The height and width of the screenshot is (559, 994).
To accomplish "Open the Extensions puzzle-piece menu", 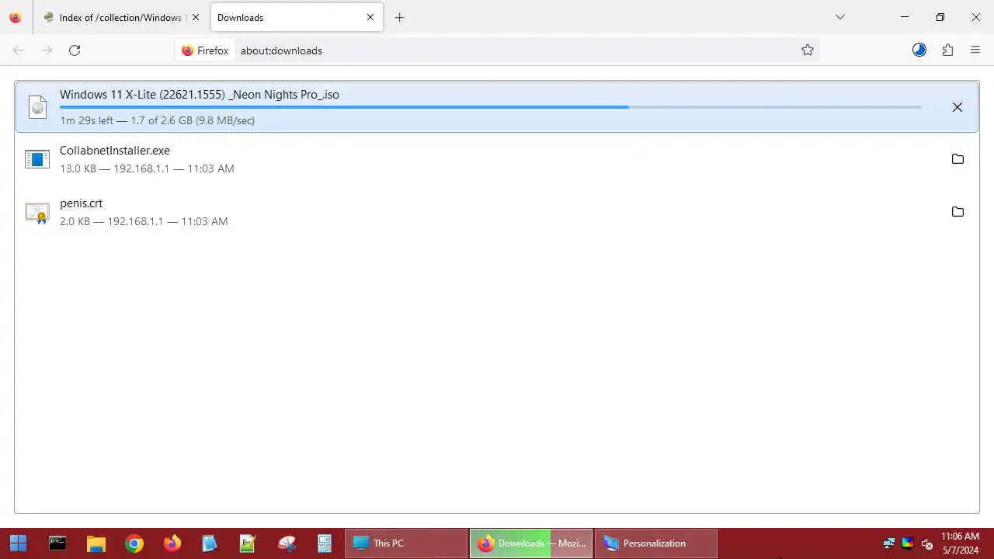I will 947,50.
